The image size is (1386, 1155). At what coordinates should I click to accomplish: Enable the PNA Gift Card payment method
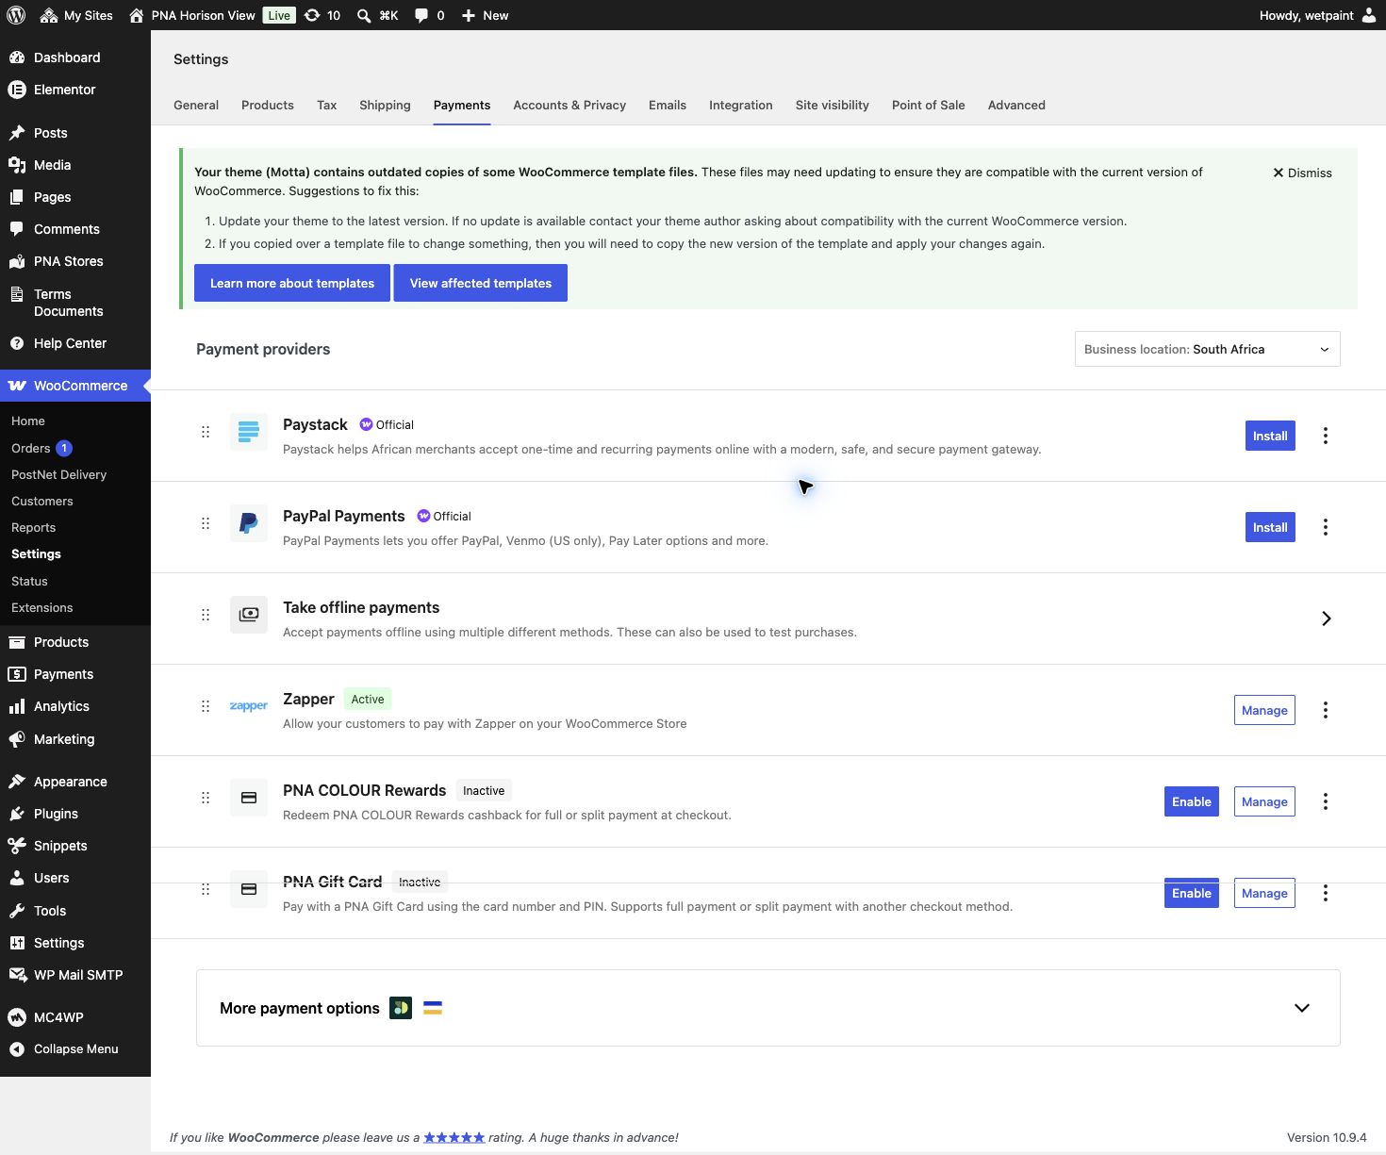(1192, 893)
